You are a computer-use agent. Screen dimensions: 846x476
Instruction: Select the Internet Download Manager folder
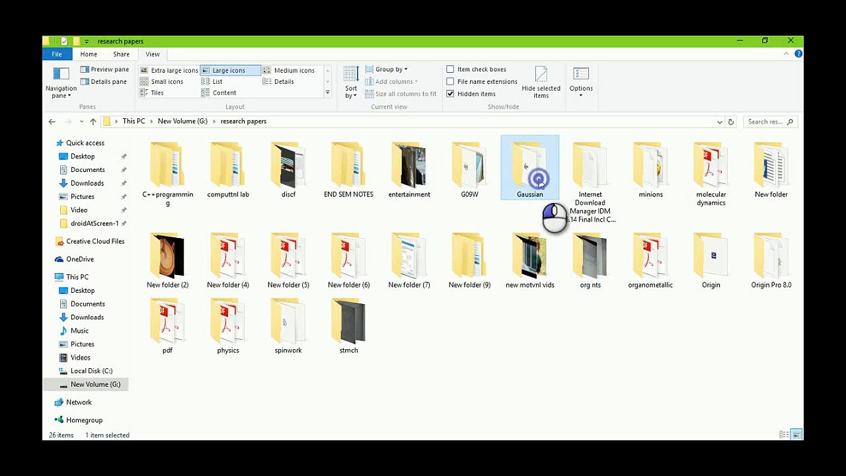(590, 182)
